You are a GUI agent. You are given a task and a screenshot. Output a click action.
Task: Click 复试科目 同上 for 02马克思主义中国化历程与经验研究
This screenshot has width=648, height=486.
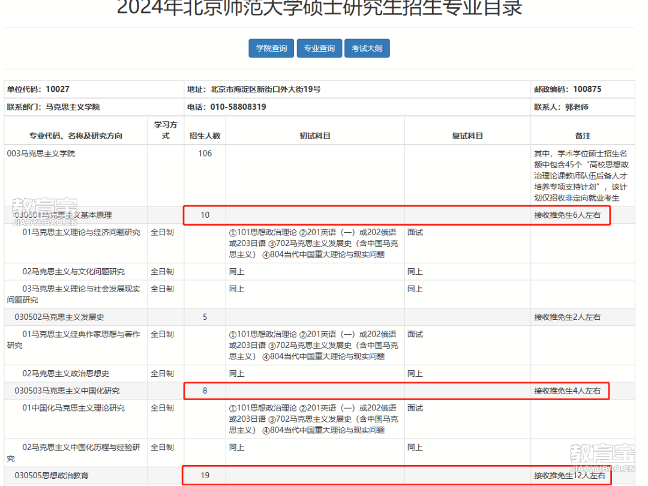415,447
